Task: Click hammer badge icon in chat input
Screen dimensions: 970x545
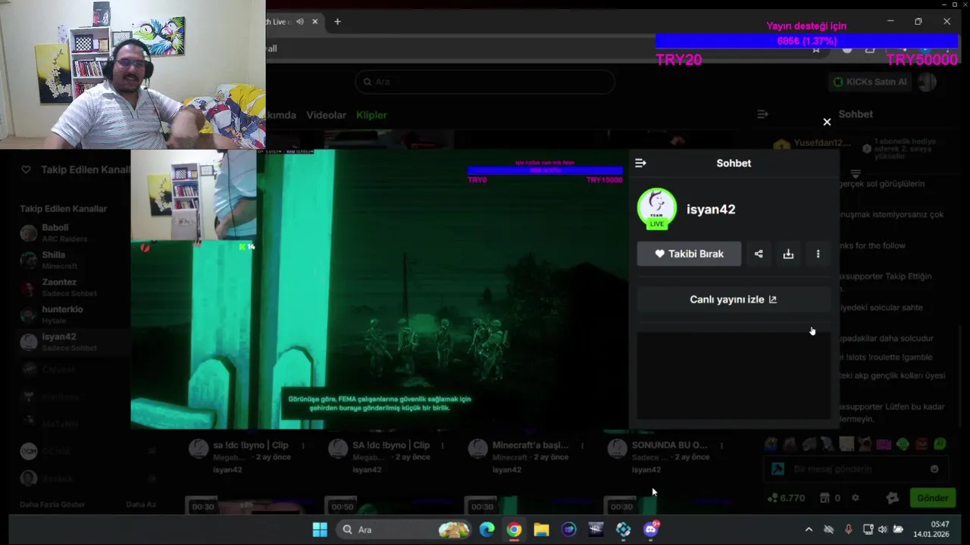Action: coord(778,469)
